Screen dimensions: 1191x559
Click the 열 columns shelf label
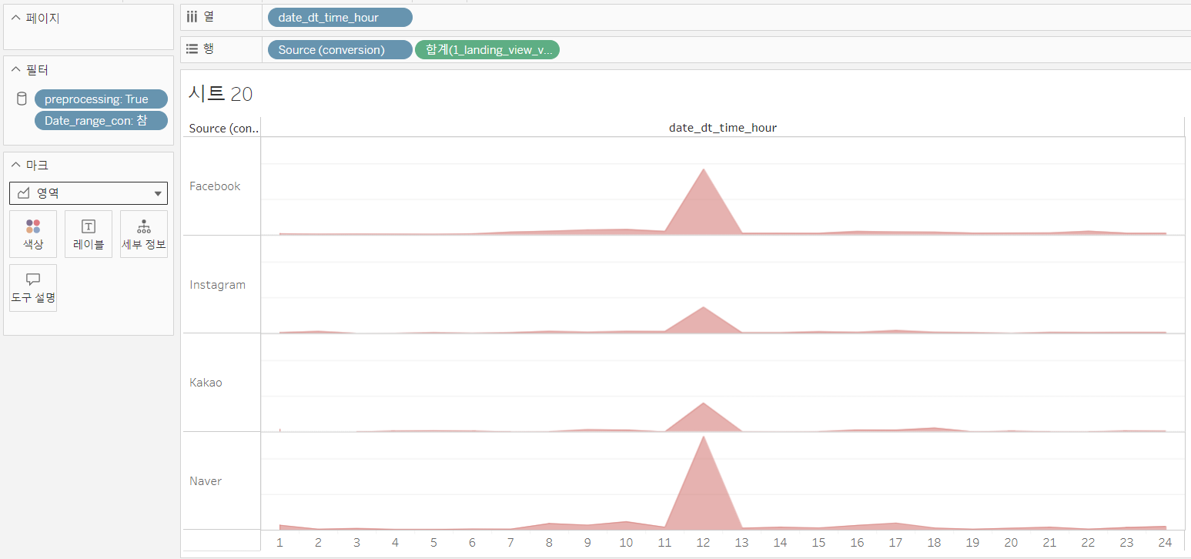click(209, 17)
